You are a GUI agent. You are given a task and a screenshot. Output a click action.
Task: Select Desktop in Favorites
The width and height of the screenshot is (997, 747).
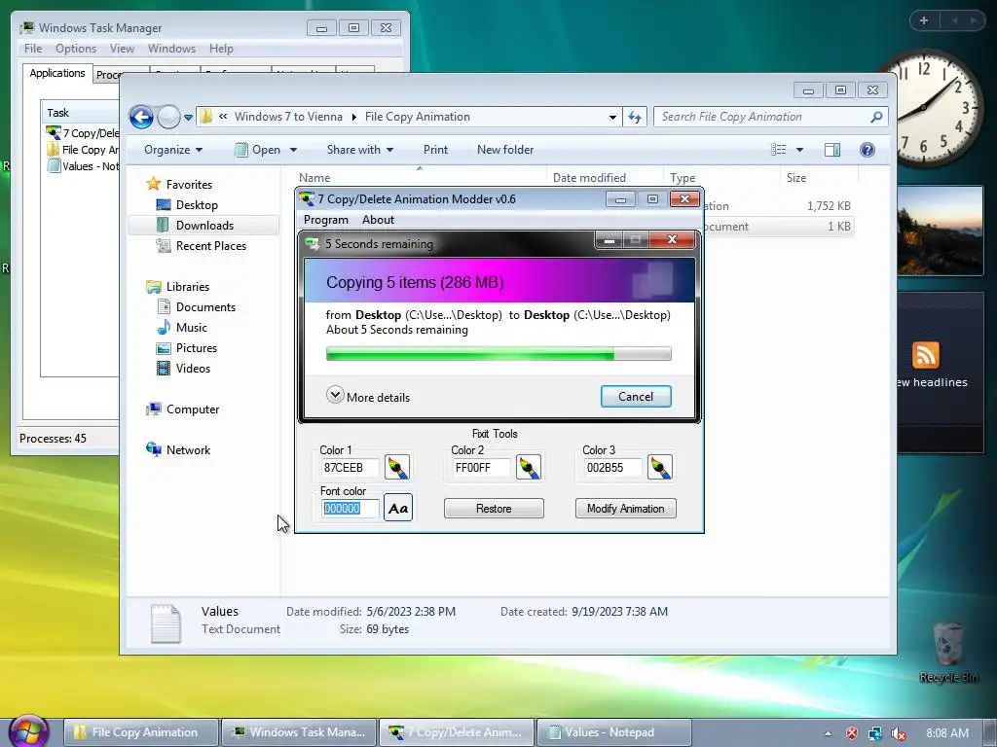pyautogui.click(x=197, y=205)
